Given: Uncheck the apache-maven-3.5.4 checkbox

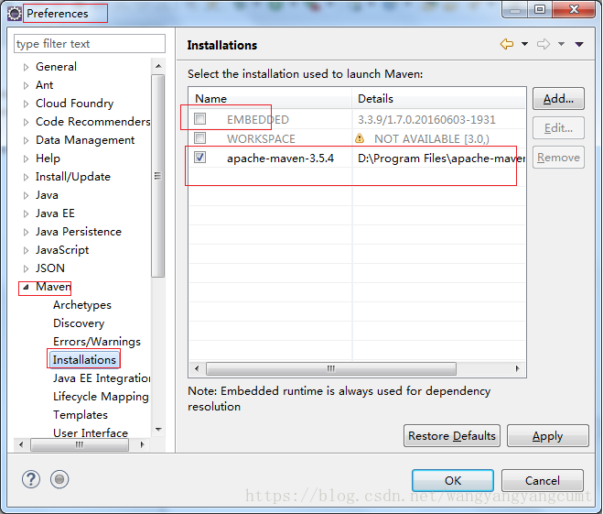Looking at the screenshot, I should (200, 157).
